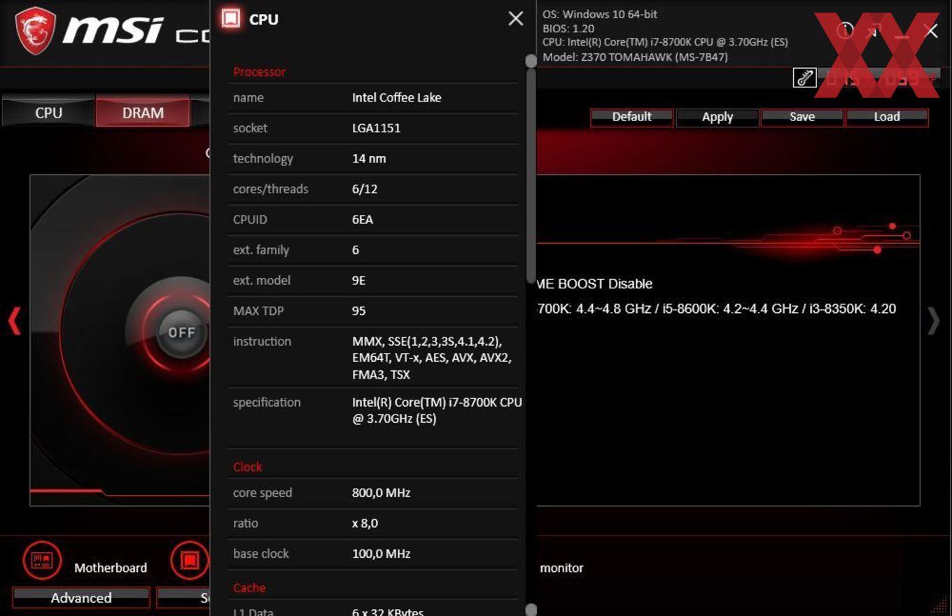This screenshot has height=616, width=952.
Task: Click the thermometer temperature icon
Action: click(804, 78)
